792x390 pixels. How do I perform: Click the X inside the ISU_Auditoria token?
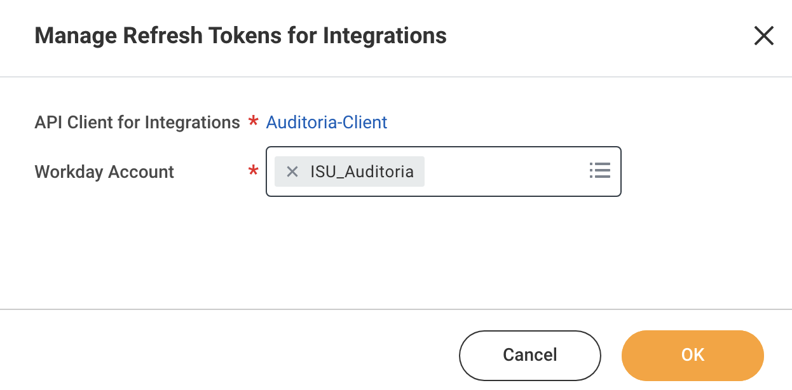292,171
